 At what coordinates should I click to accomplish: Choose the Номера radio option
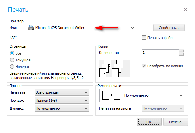click(12, 67)
